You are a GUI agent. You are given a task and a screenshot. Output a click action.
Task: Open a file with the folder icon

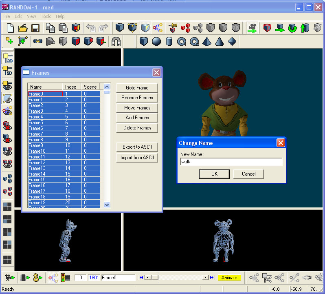click(23, 28)
